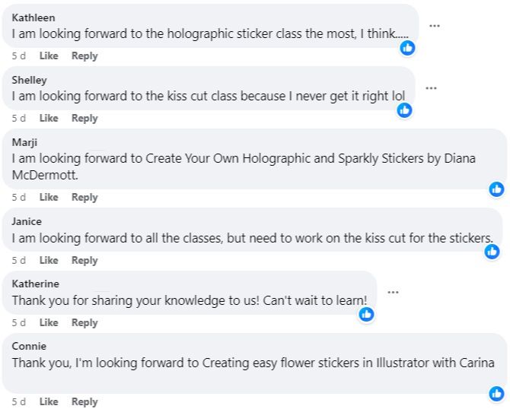This screenshot has width=510, height=409.
Task: Like Kathleen's comment
Action: pos(49,55)
